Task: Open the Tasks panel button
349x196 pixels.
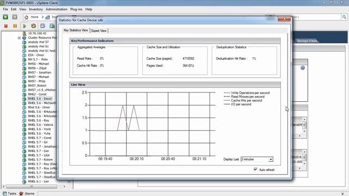Action: click(x=10, y=194)
